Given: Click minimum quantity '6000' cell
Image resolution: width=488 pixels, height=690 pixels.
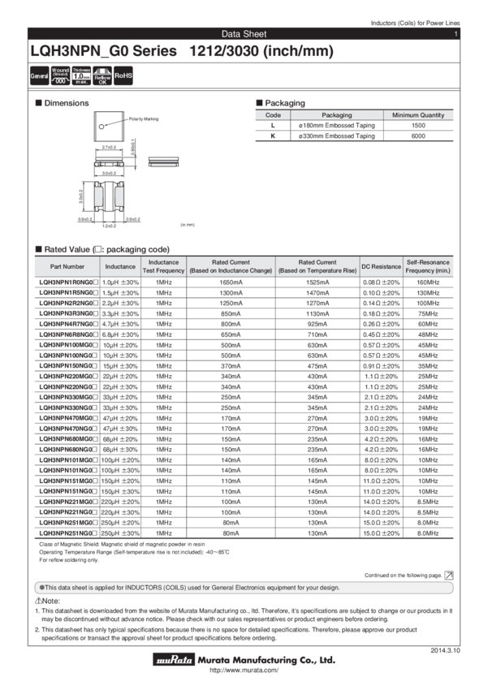Looking at the screenshot, I should click(418, 136).
